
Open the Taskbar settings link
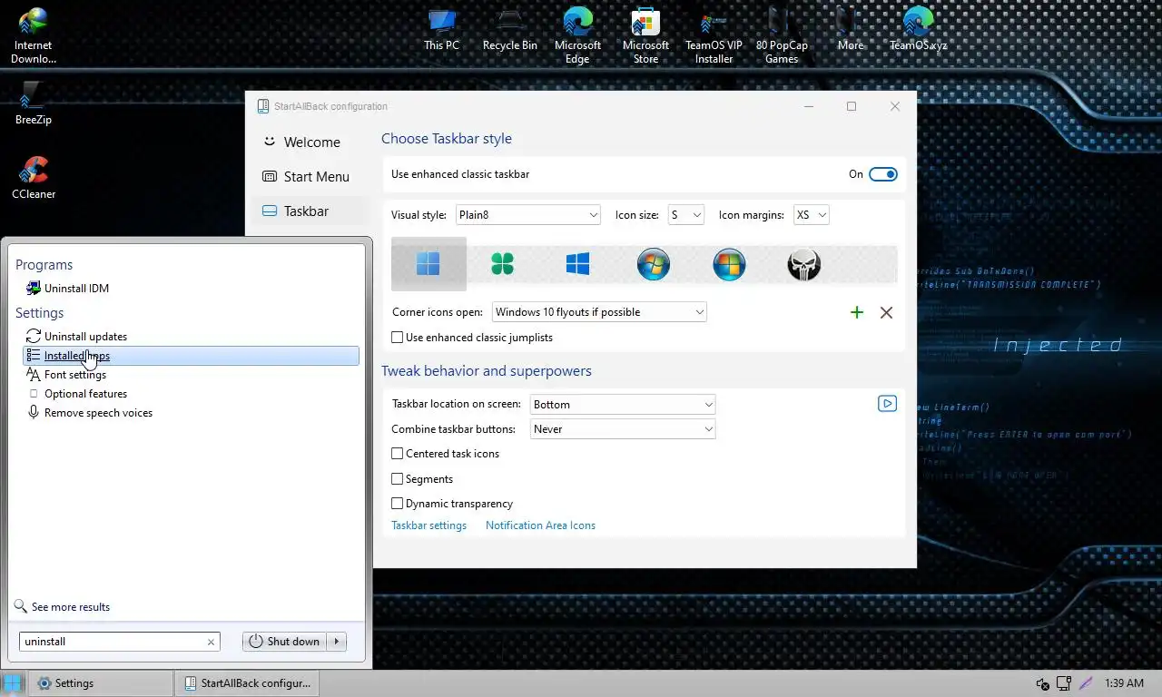coord(428,525)
